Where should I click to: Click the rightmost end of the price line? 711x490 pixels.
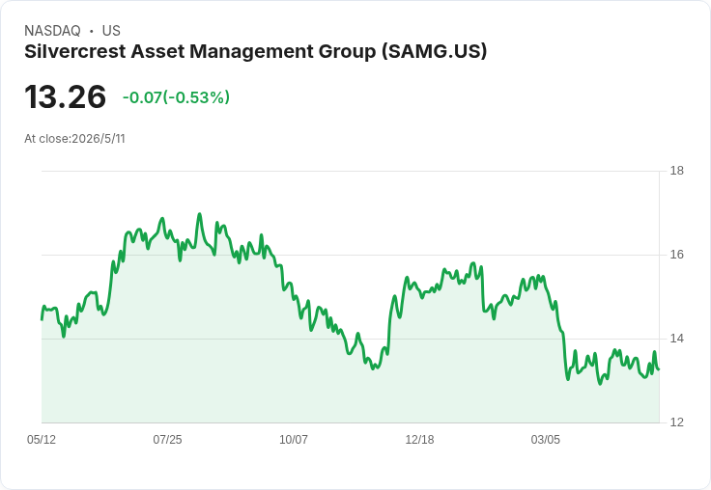coord(659,369)
